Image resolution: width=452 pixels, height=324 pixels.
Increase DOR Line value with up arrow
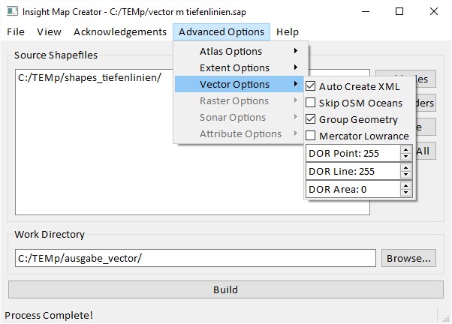point(406,167)
